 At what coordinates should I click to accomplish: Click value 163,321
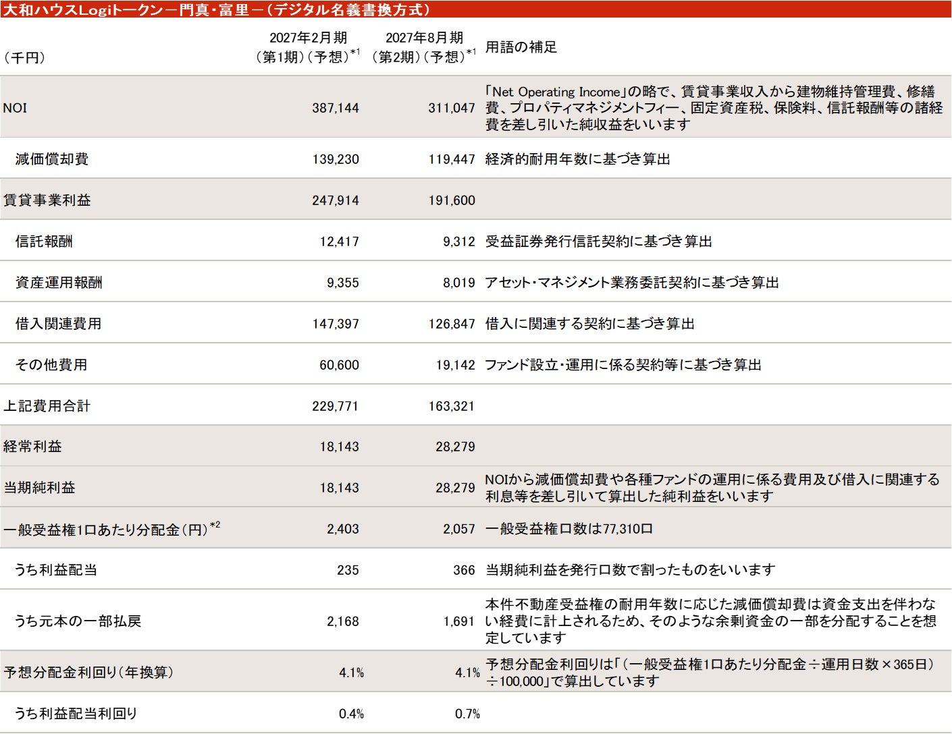(452, 406)
